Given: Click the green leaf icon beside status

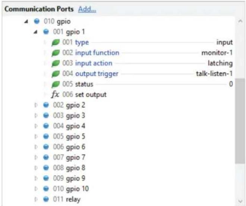Looking at the screenshot, I should 56,84.
